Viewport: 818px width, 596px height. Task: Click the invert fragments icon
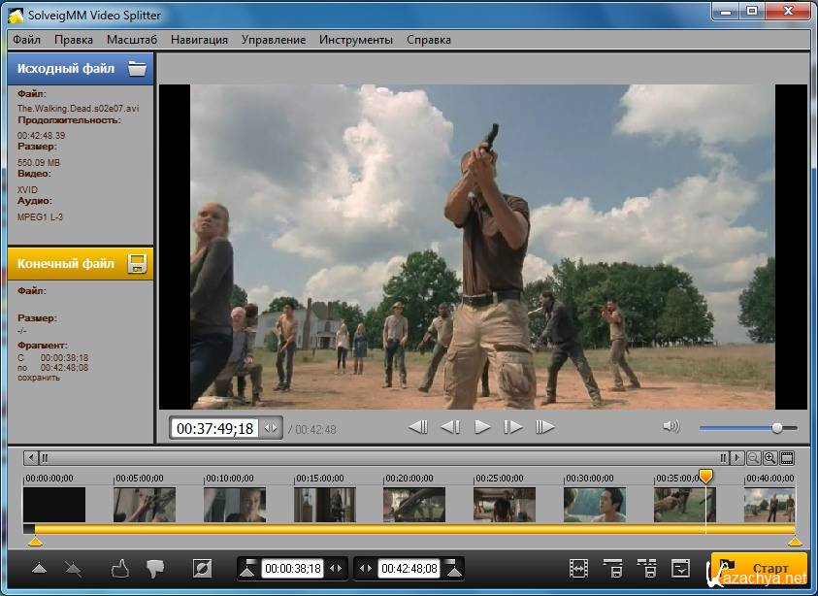(x=202, y=569)
